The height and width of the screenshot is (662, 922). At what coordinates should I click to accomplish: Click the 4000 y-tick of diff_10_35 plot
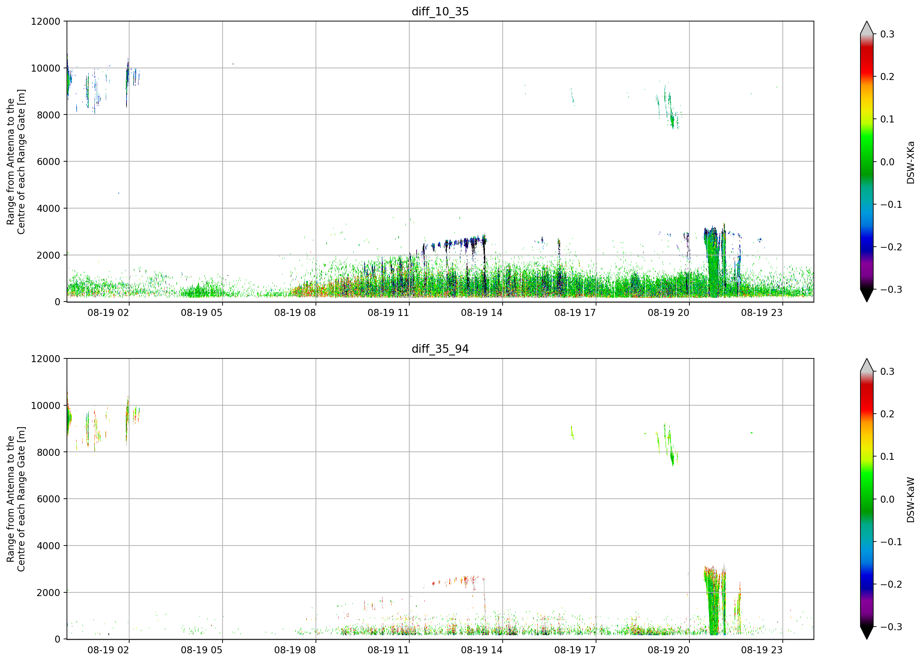click(x=49, y=209)
